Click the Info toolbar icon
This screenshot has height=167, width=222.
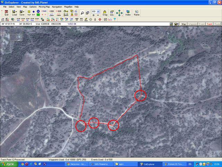pyautogui.click(x=112, y=13)
